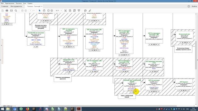The image size is (198, 111).
Task: Open the Справка menu
Action: (x=30, y=3)
